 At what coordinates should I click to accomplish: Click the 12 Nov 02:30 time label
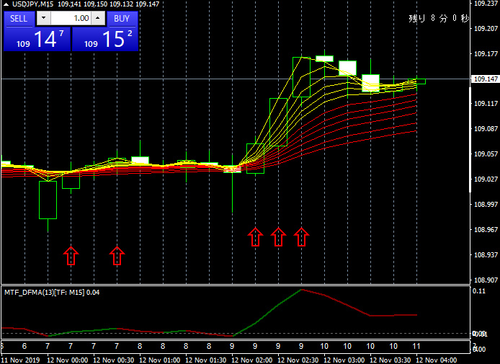coord(298,360)
